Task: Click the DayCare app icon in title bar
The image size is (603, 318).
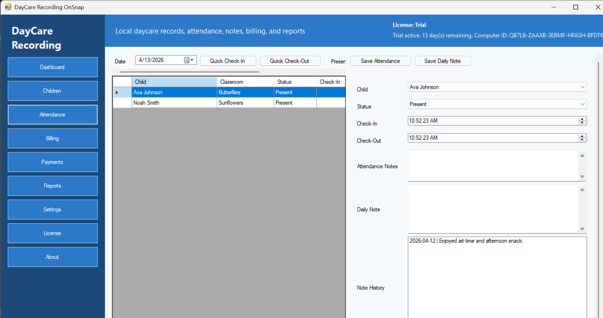Action: [x=8, y=7]
